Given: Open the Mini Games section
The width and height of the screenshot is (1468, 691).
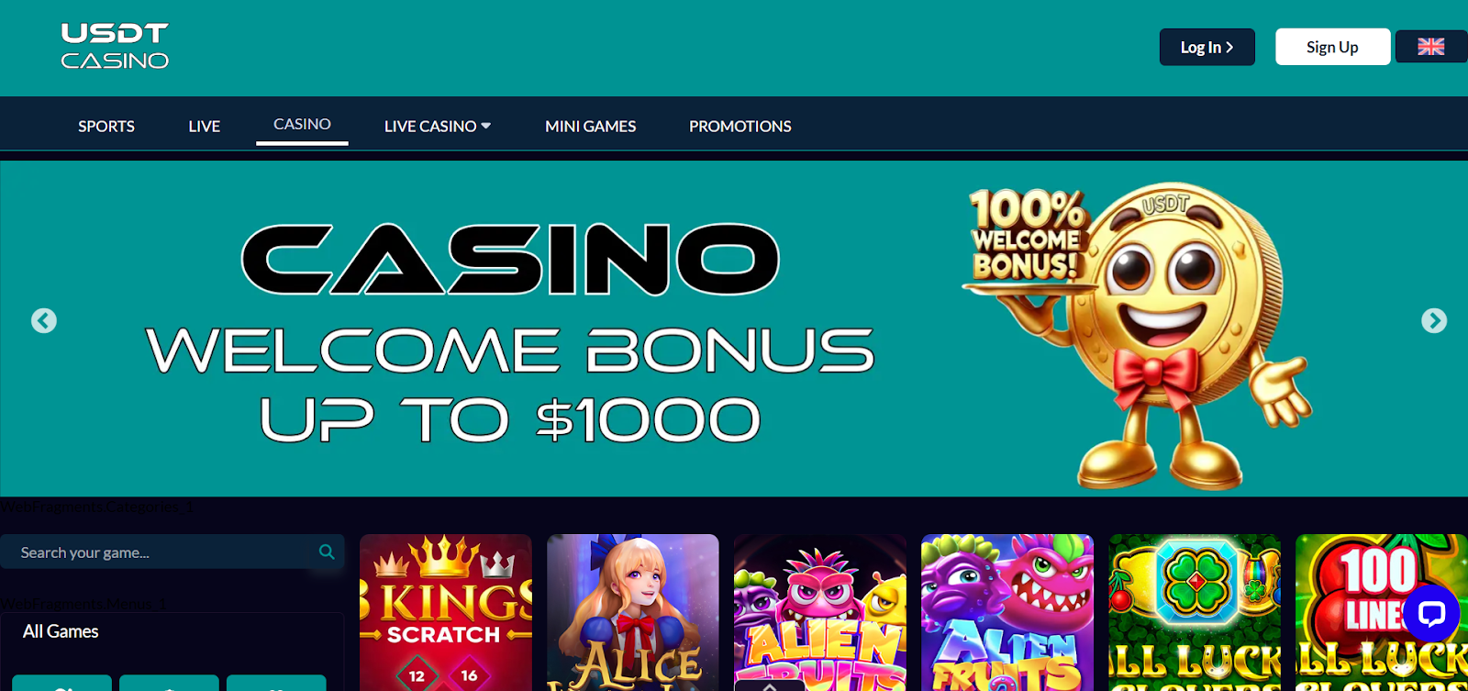Looking at the screenshot, I should coord(590,126).
